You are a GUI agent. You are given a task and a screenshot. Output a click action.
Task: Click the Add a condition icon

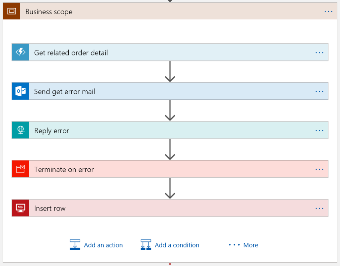click(146, 245)
